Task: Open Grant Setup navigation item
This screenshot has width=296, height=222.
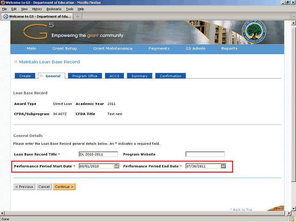Action: [x=65, y=49]
